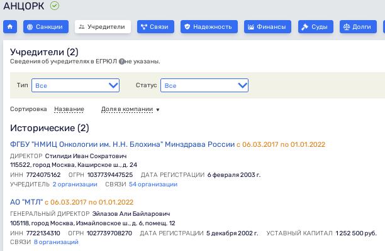385x251 pixels.
Task: Sort founders by Название
Action: [69, 109]
